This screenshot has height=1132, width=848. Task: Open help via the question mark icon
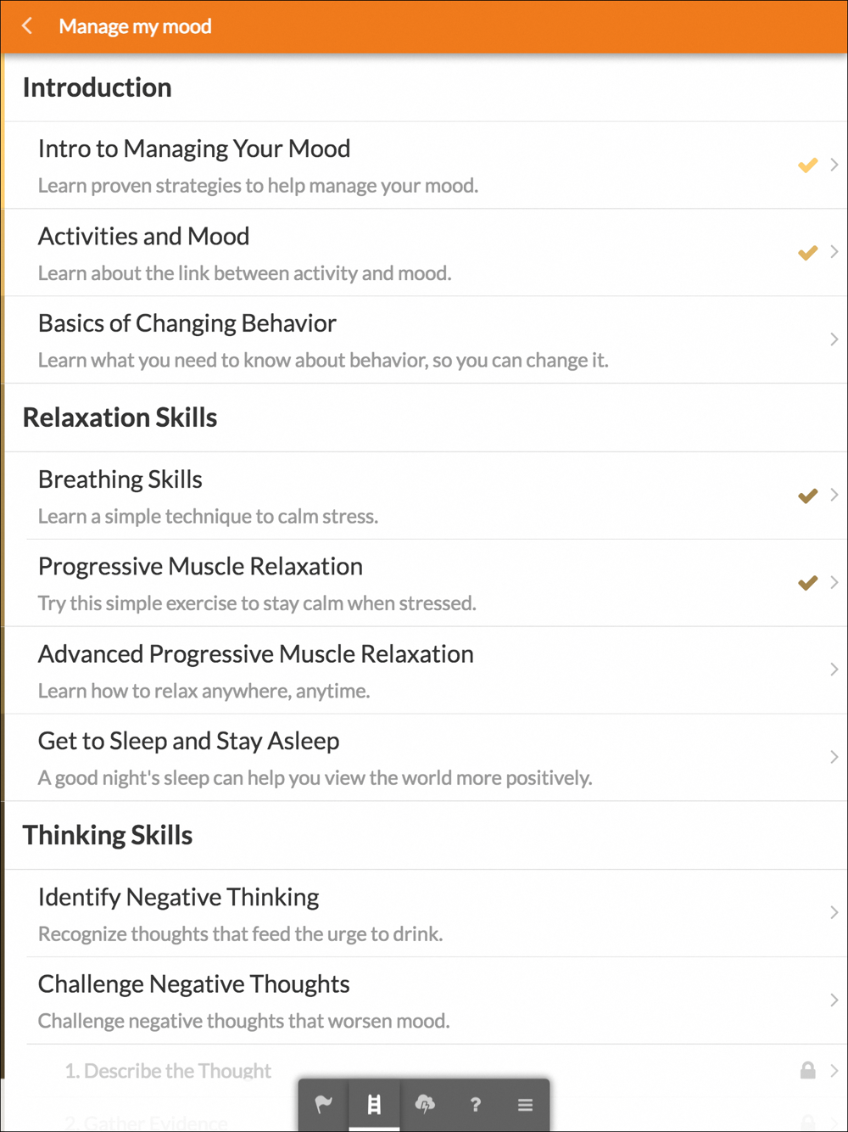point(475,1104)
